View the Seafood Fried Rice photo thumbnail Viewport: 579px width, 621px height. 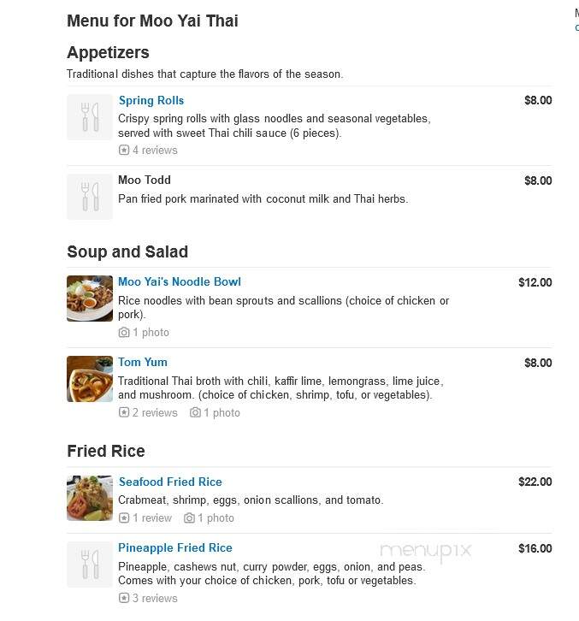[90, 498]
